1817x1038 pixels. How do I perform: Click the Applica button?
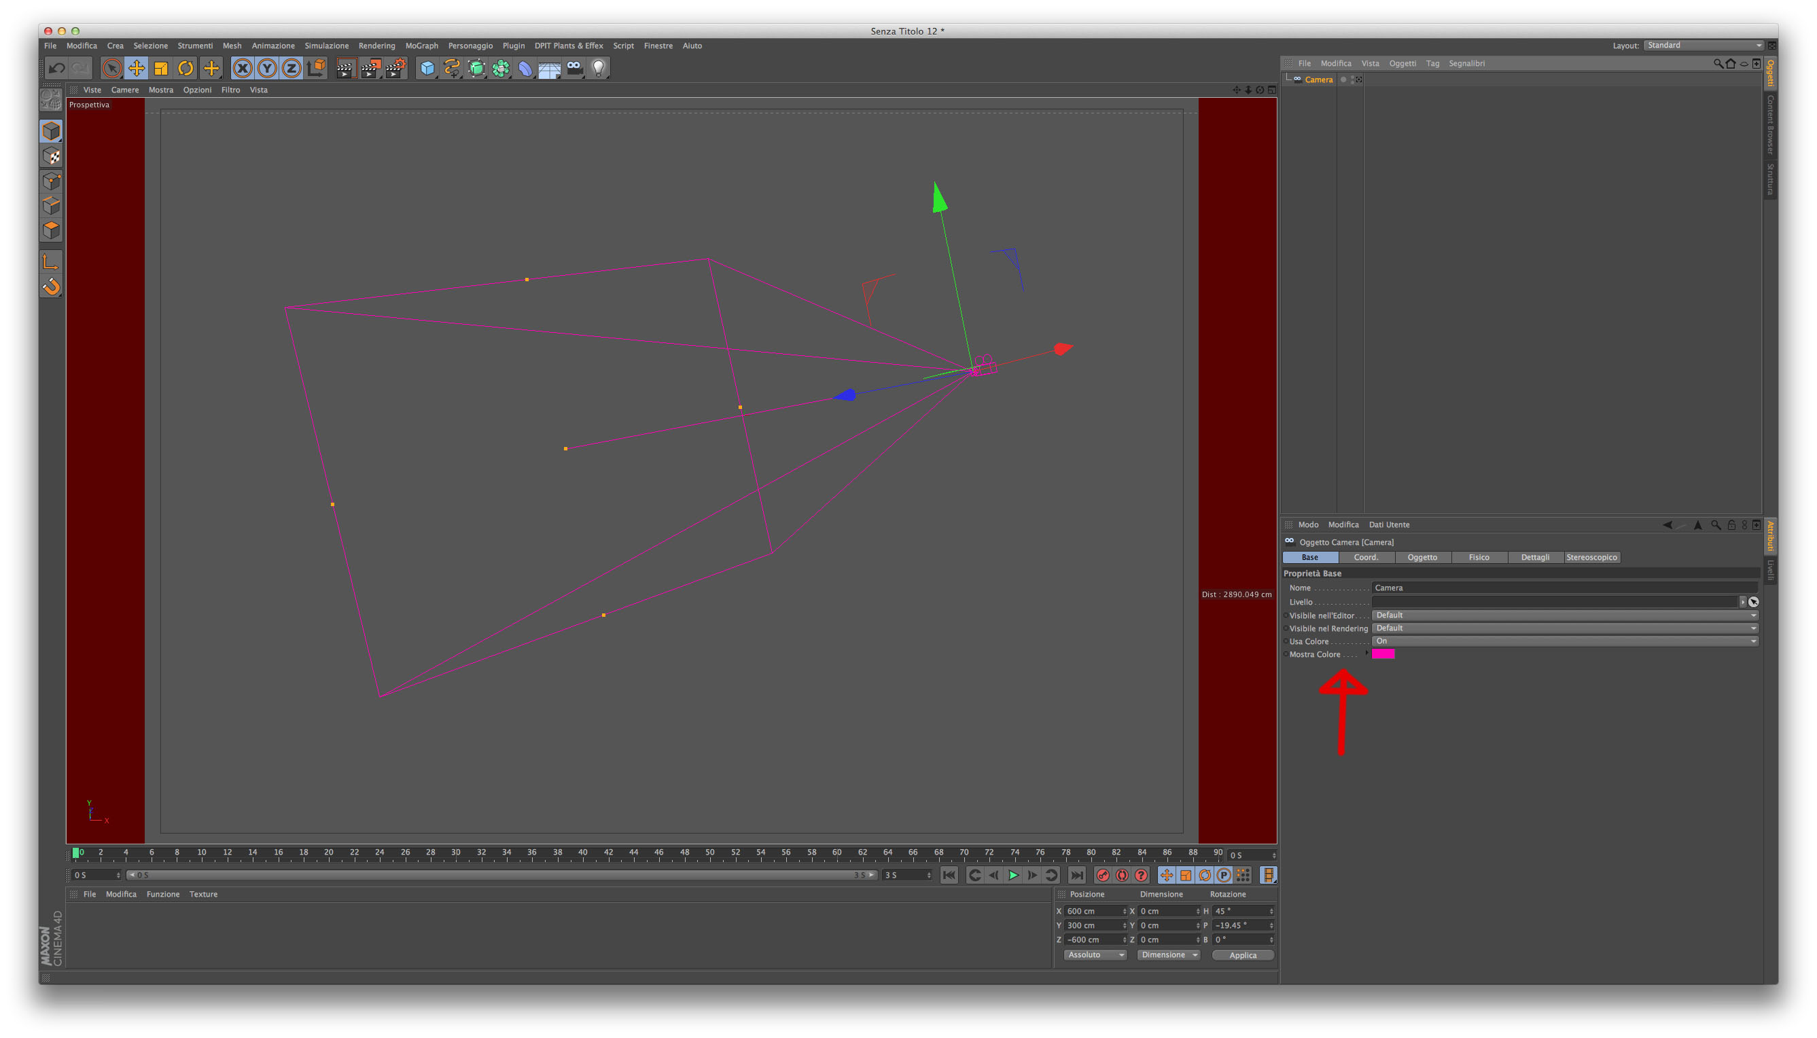(1242, 955)
